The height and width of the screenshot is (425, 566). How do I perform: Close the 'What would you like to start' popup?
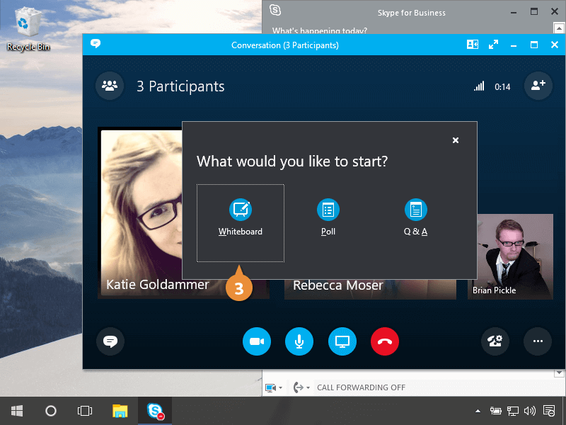456,140
